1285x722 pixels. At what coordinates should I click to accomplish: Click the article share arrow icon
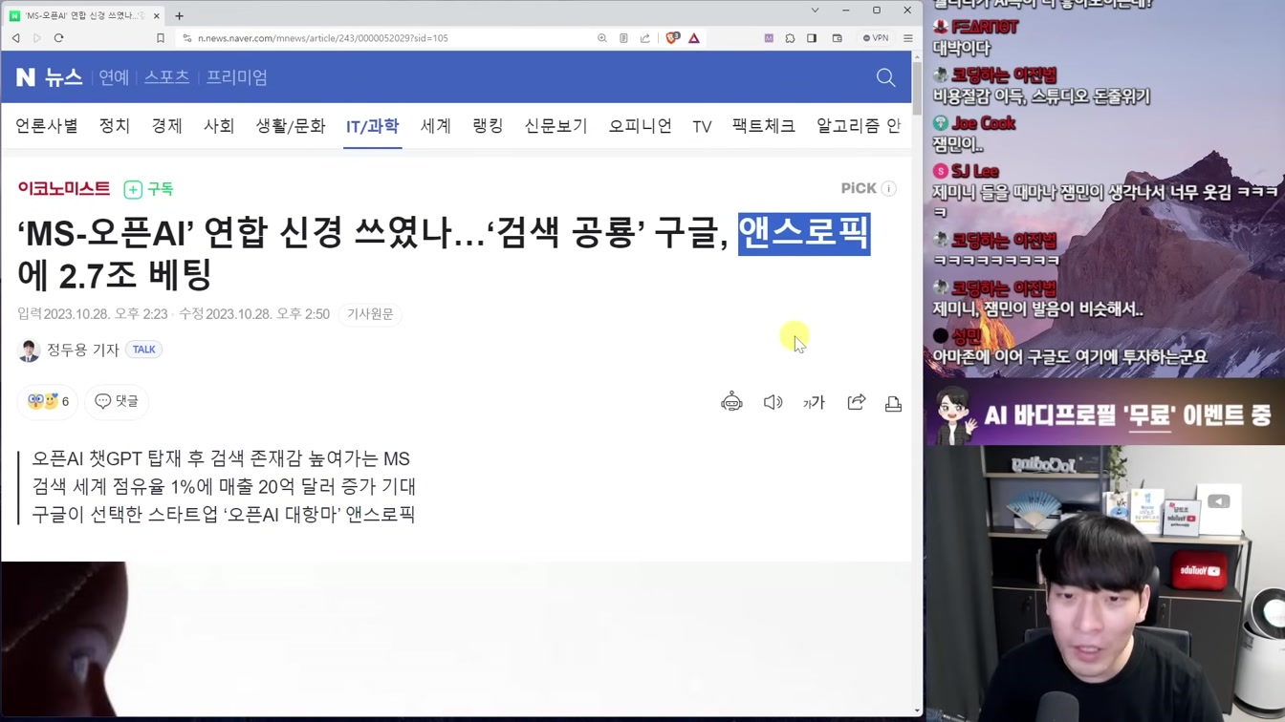point(856,402)
